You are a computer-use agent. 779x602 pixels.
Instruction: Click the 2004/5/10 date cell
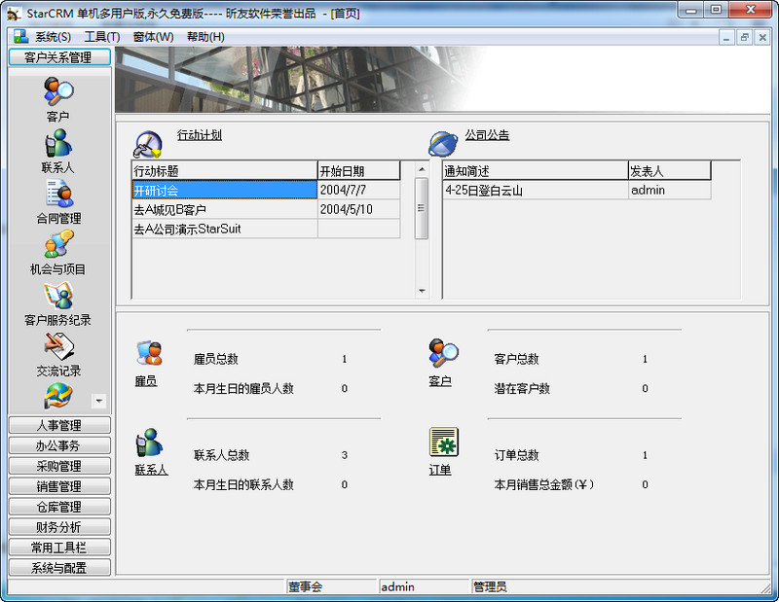tap(358, 209)
